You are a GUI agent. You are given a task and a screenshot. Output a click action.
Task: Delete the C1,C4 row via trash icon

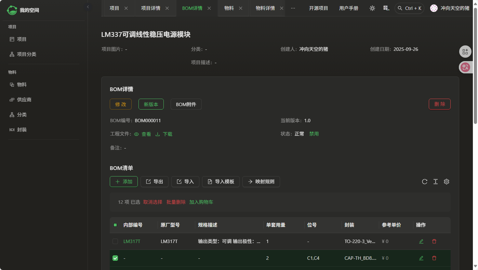[x=434, y=258]
